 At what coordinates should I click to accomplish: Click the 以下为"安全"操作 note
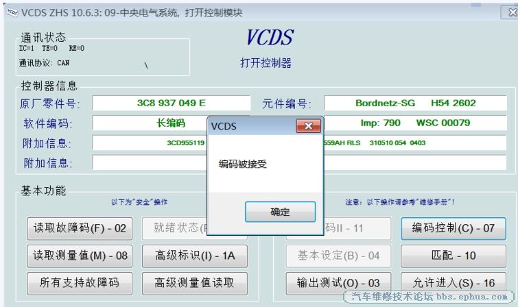[139, 202]
